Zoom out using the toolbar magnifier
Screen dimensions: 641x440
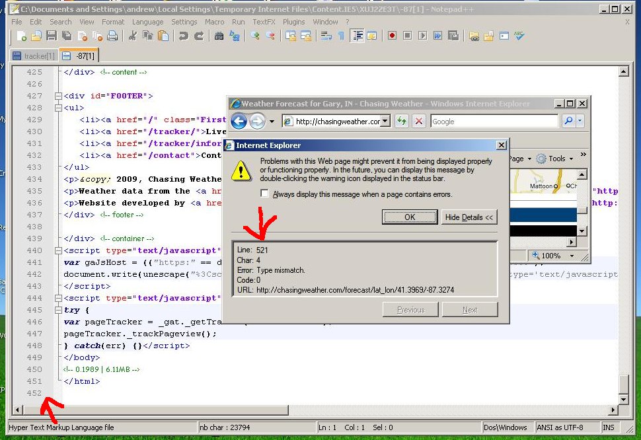tap(270, 36)
